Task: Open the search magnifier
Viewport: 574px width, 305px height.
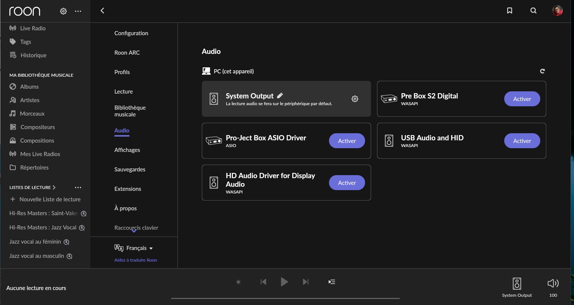Action: coord(533,10)
